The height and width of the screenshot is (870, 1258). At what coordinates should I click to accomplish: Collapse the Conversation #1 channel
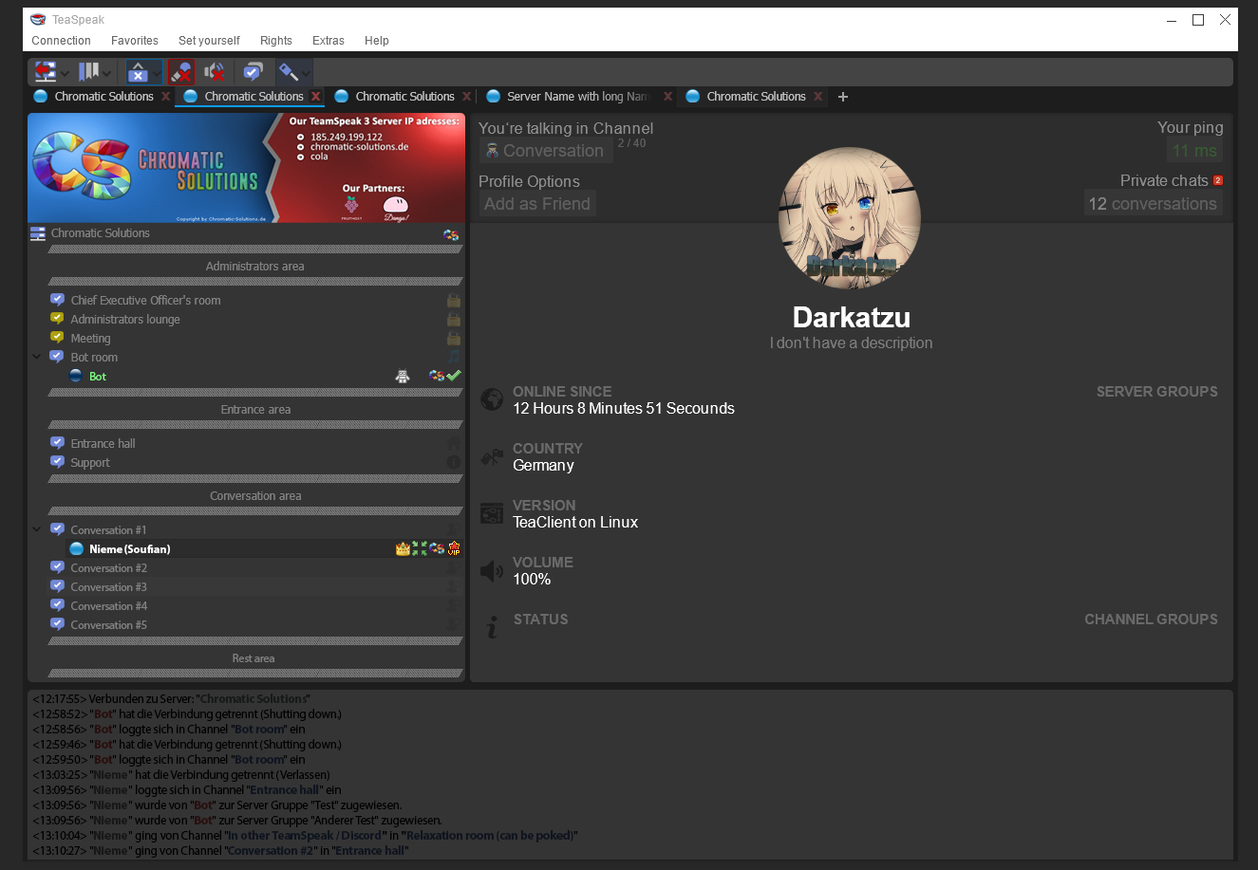coord(37,529)
